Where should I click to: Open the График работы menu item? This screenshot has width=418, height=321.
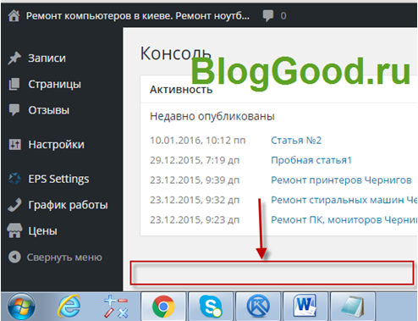pyautogui.click(x=68, y=205)
